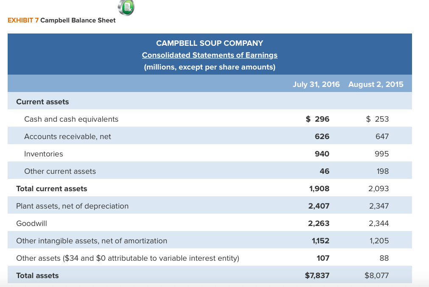
Task: Select the Total assets row heading
Action: (37, 275)
